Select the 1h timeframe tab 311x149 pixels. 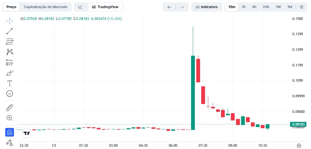pyautogui.click(x=243, y=7)
